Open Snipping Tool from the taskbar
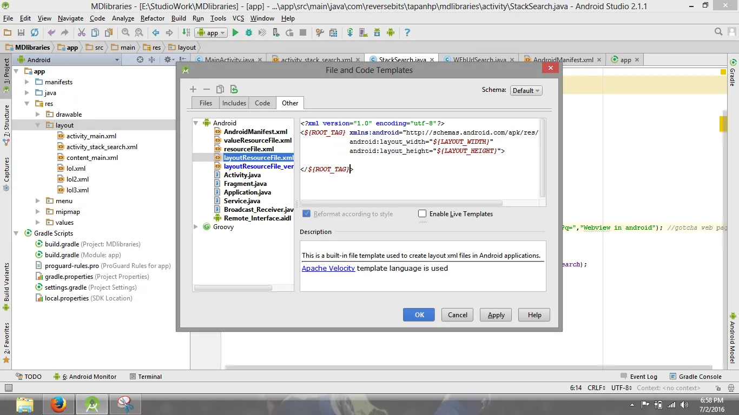The width and height of the screenshot is (739, 415). (126, 404)
